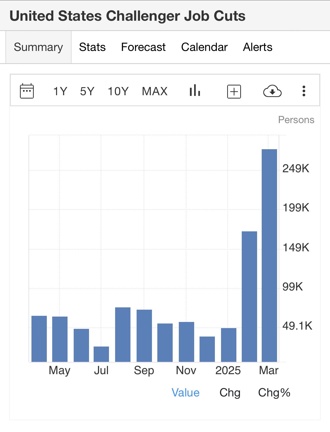The image size is (330, 432).
Task: Click the tallest March bar in chart
Action: coord(269,255)
